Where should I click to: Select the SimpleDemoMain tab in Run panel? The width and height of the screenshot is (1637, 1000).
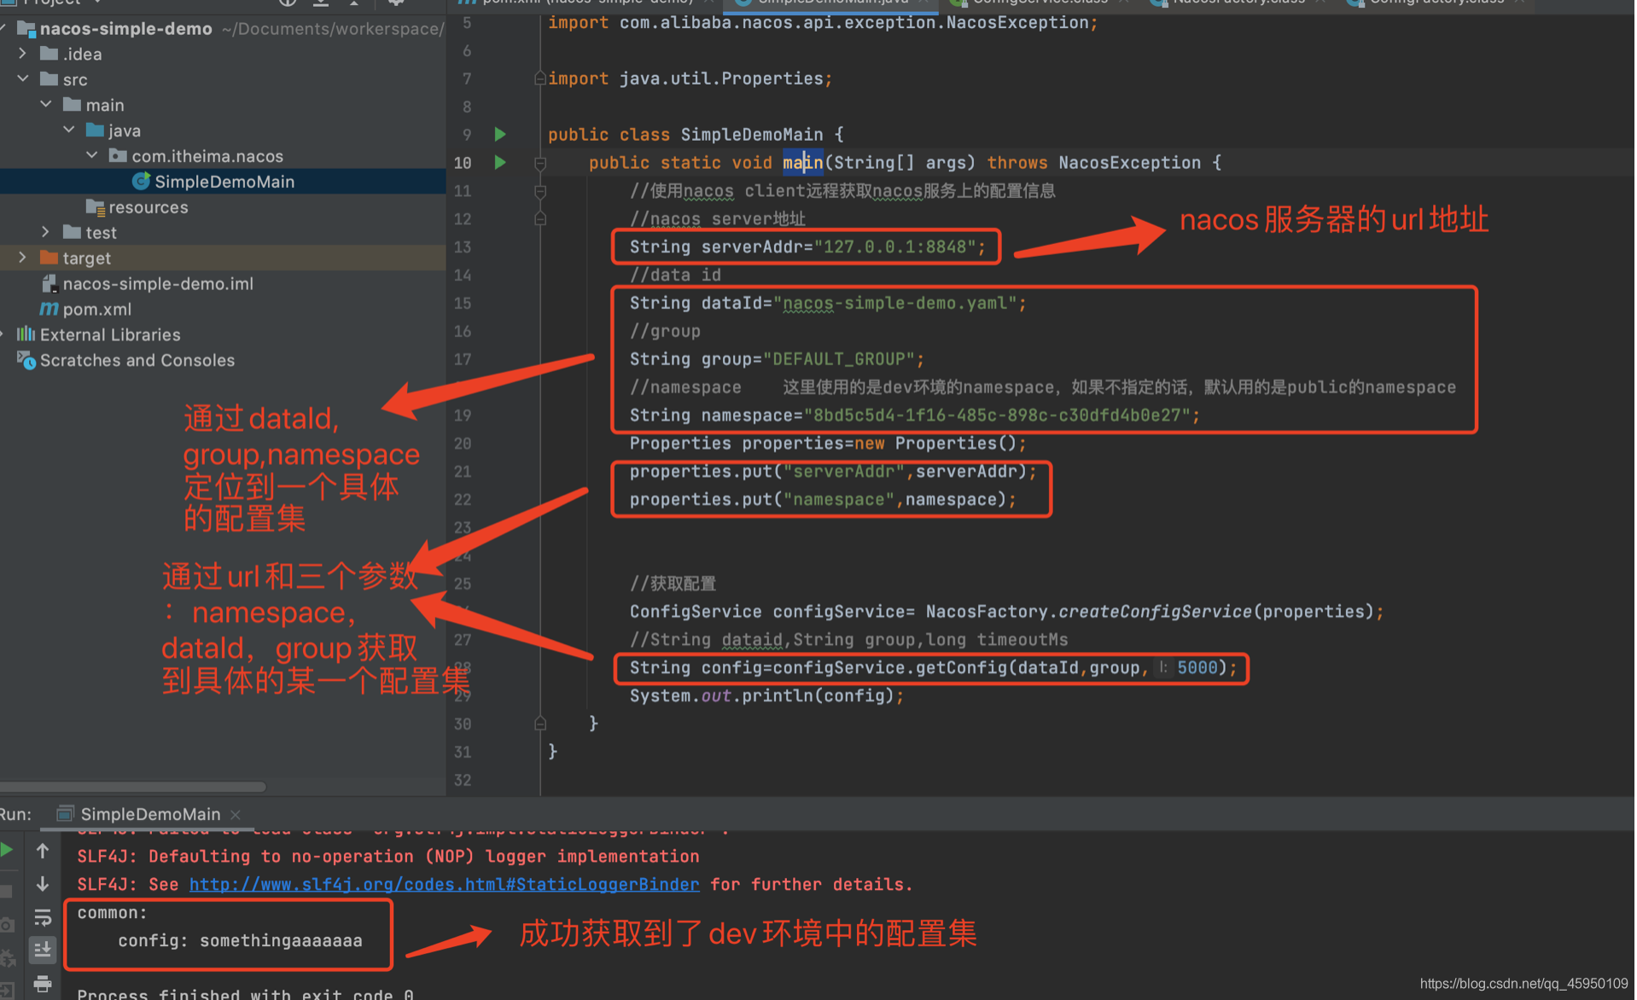click(150, 814)
